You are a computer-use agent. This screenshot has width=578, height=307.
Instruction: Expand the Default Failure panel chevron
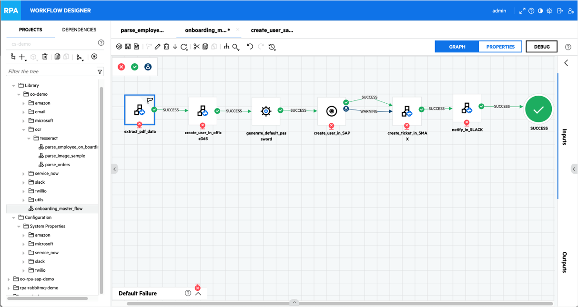click(198, 294)
